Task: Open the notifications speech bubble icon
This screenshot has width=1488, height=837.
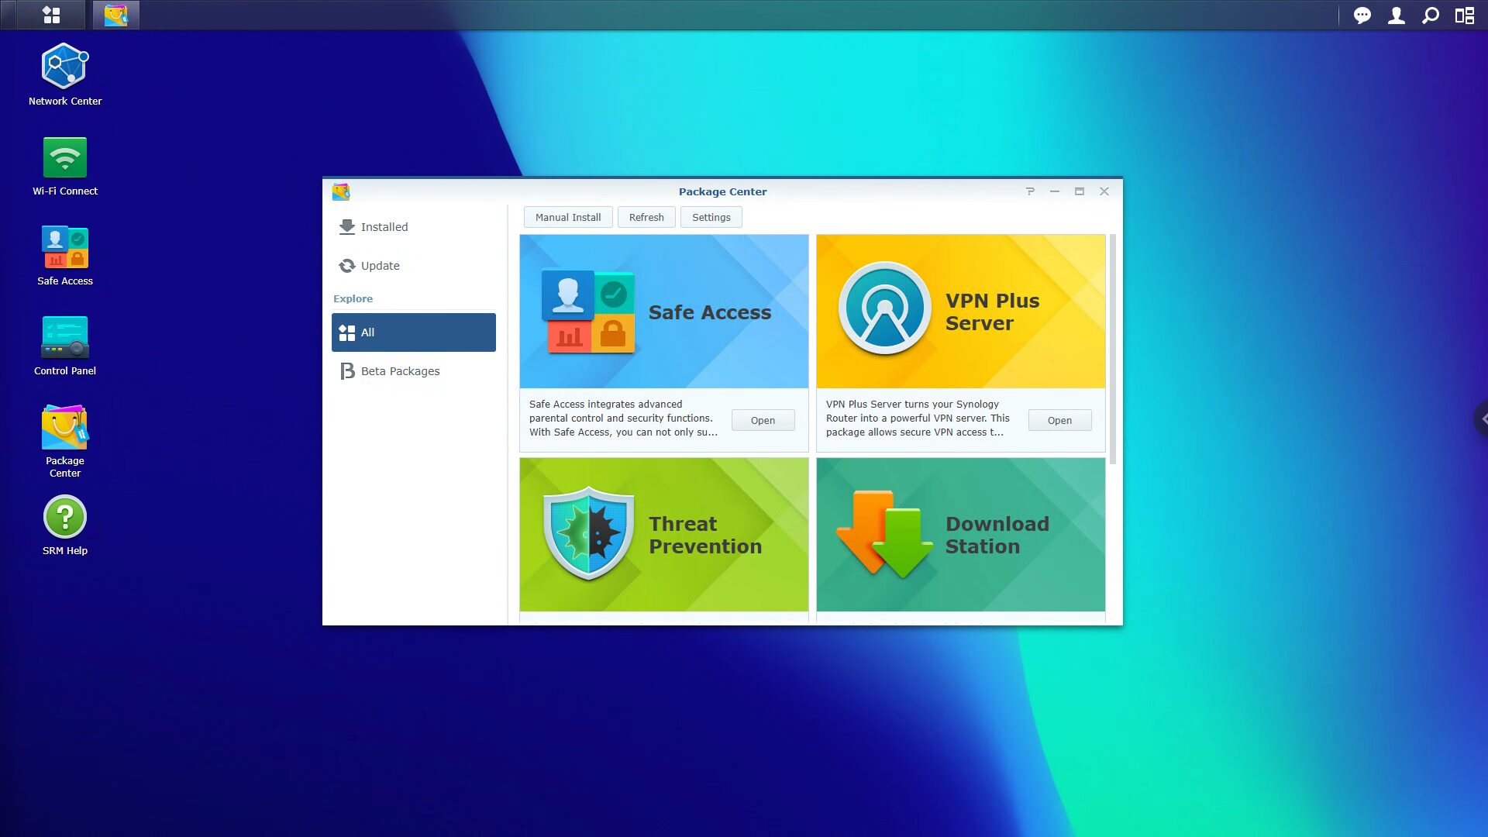Action: point(1362,15)
